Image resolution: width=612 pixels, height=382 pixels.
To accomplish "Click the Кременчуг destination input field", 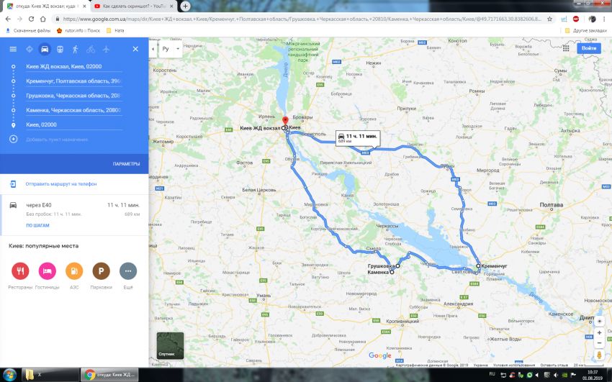I will point(73,81).
